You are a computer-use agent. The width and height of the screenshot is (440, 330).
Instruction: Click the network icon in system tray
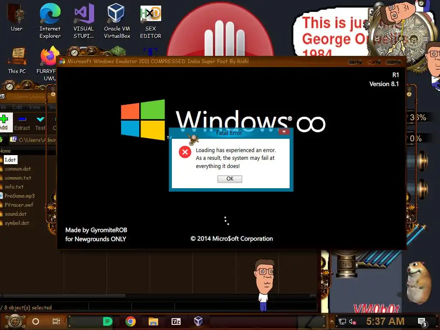click(x=342, y=321)
